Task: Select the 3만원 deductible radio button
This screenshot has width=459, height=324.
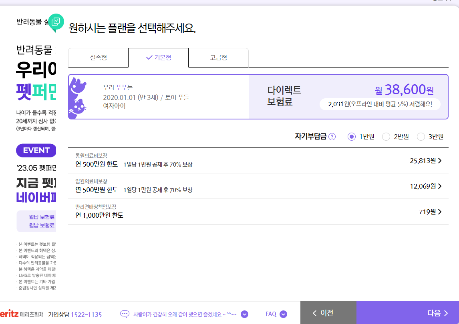Action: (421, 137)
